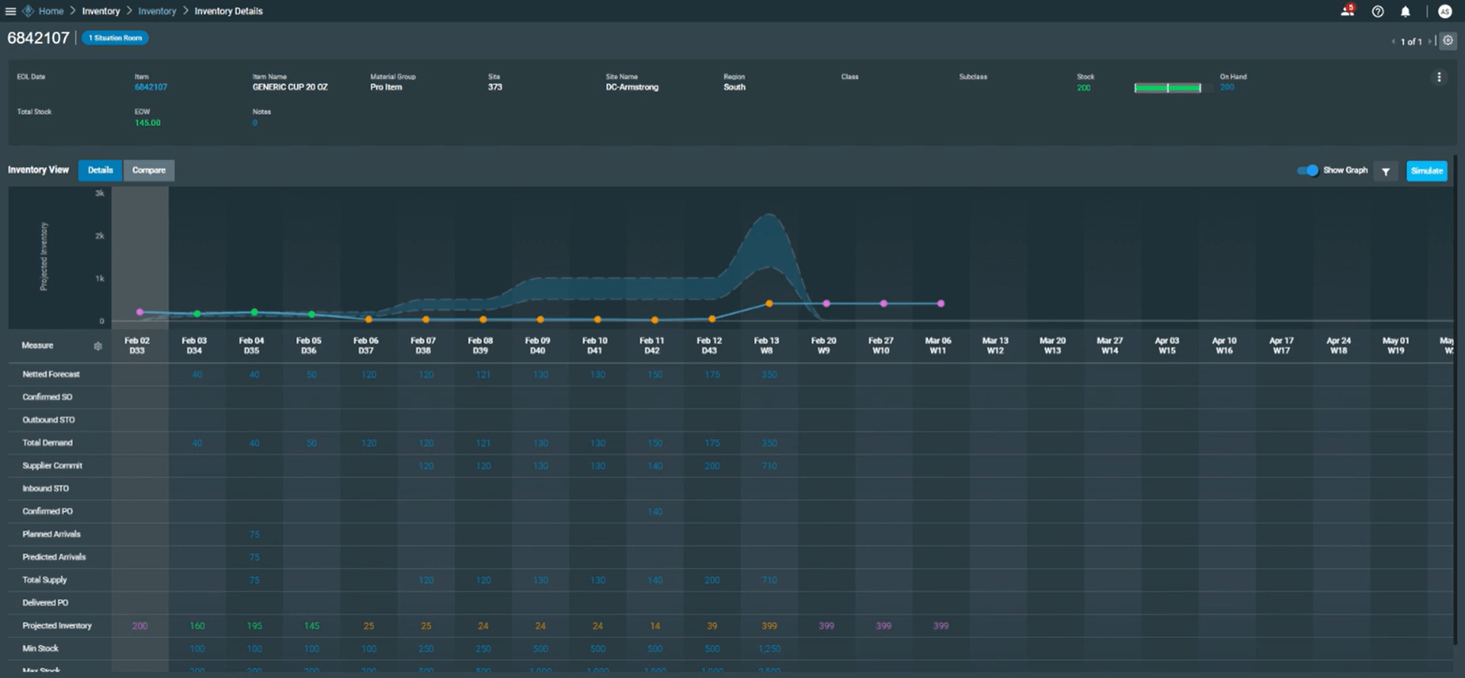Click Supplier Commit value 710 for Feb 13
The height and width of the screenshot is (678, 1465).
[x=769, y=466]
